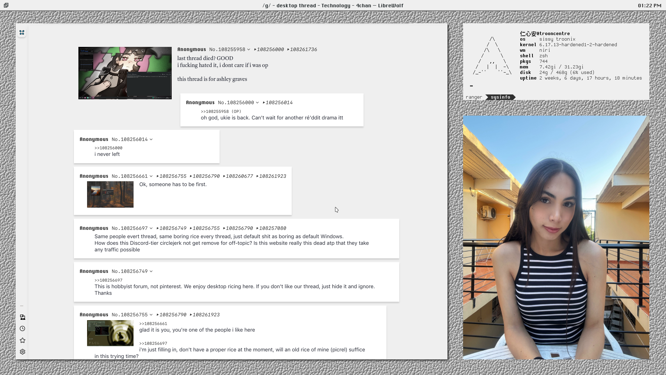Select the sysinfo tab in terminal

(x=500, y=97)
